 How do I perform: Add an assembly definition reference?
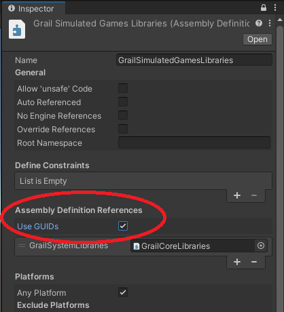click(237, 262)
